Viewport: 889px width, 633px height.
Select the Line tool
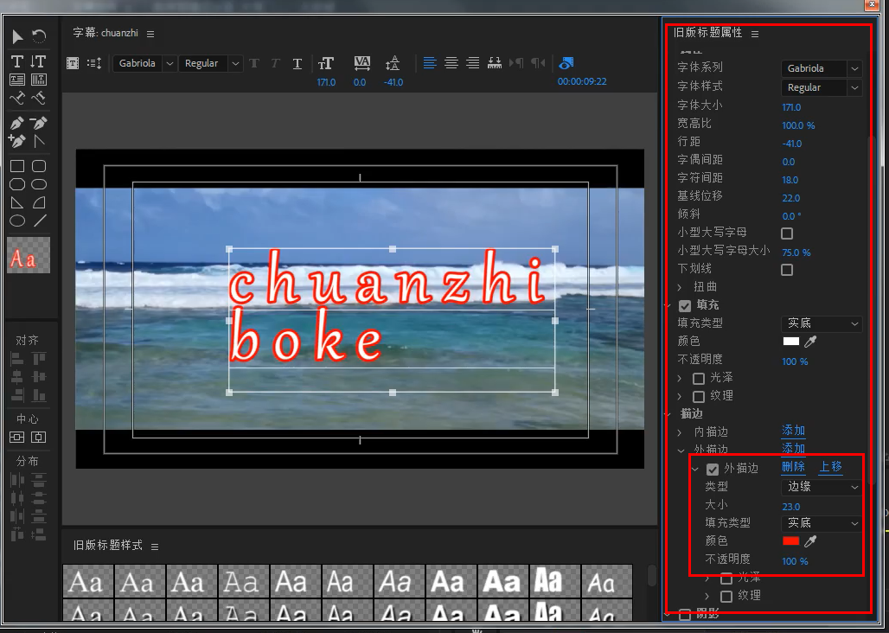39,221
